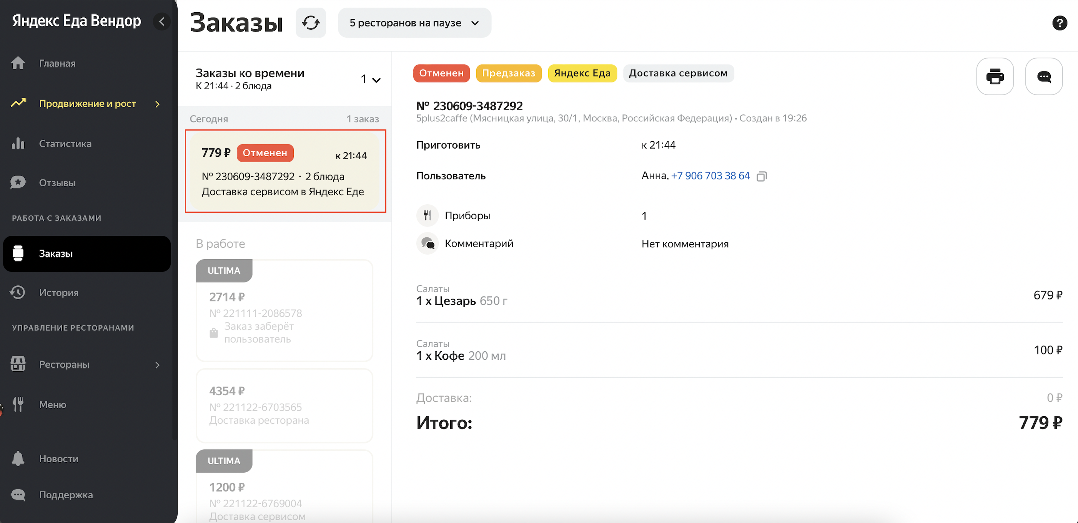1078x523 pixels.
Task: Click order number № 230609-3487292 heading
Action: pos(469,106)
